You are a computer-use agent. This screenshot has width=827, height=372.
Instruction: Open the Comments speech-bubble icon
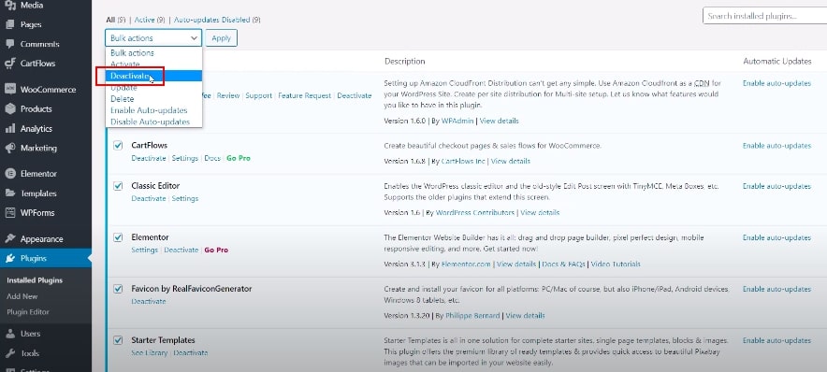coord(10,44)
